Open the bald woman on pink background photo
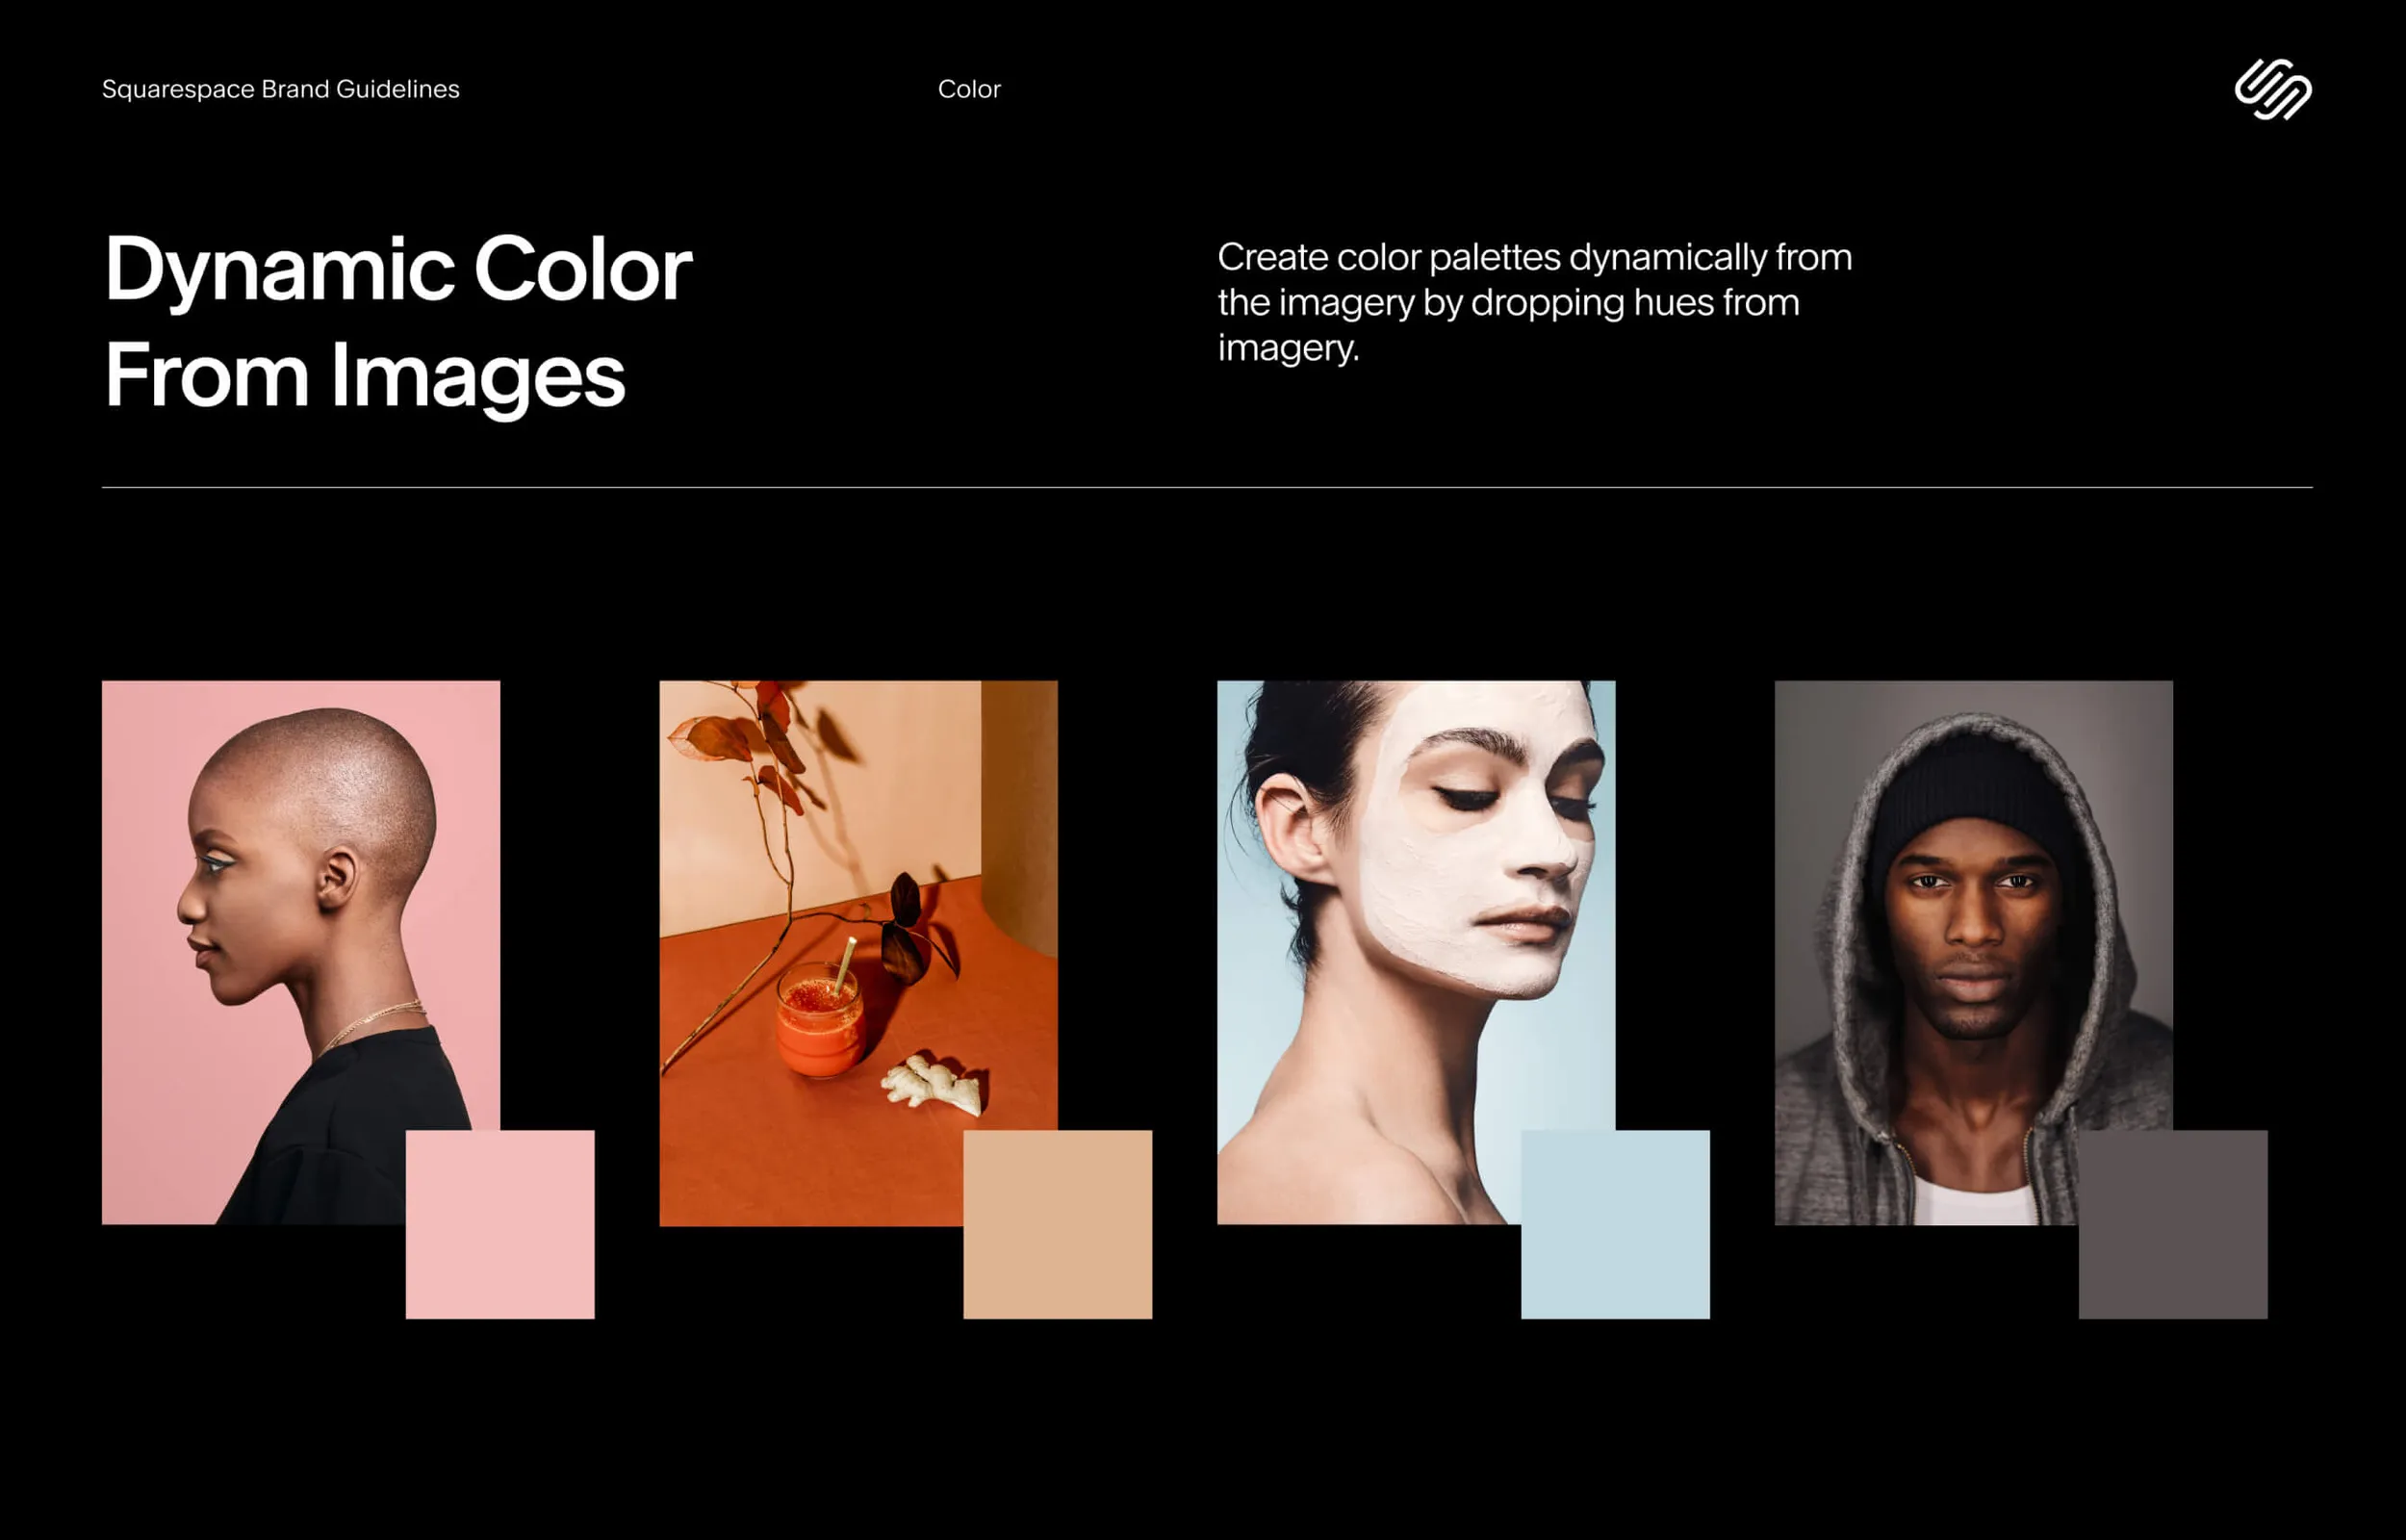2406x1540 pixels. coord(301,952)
